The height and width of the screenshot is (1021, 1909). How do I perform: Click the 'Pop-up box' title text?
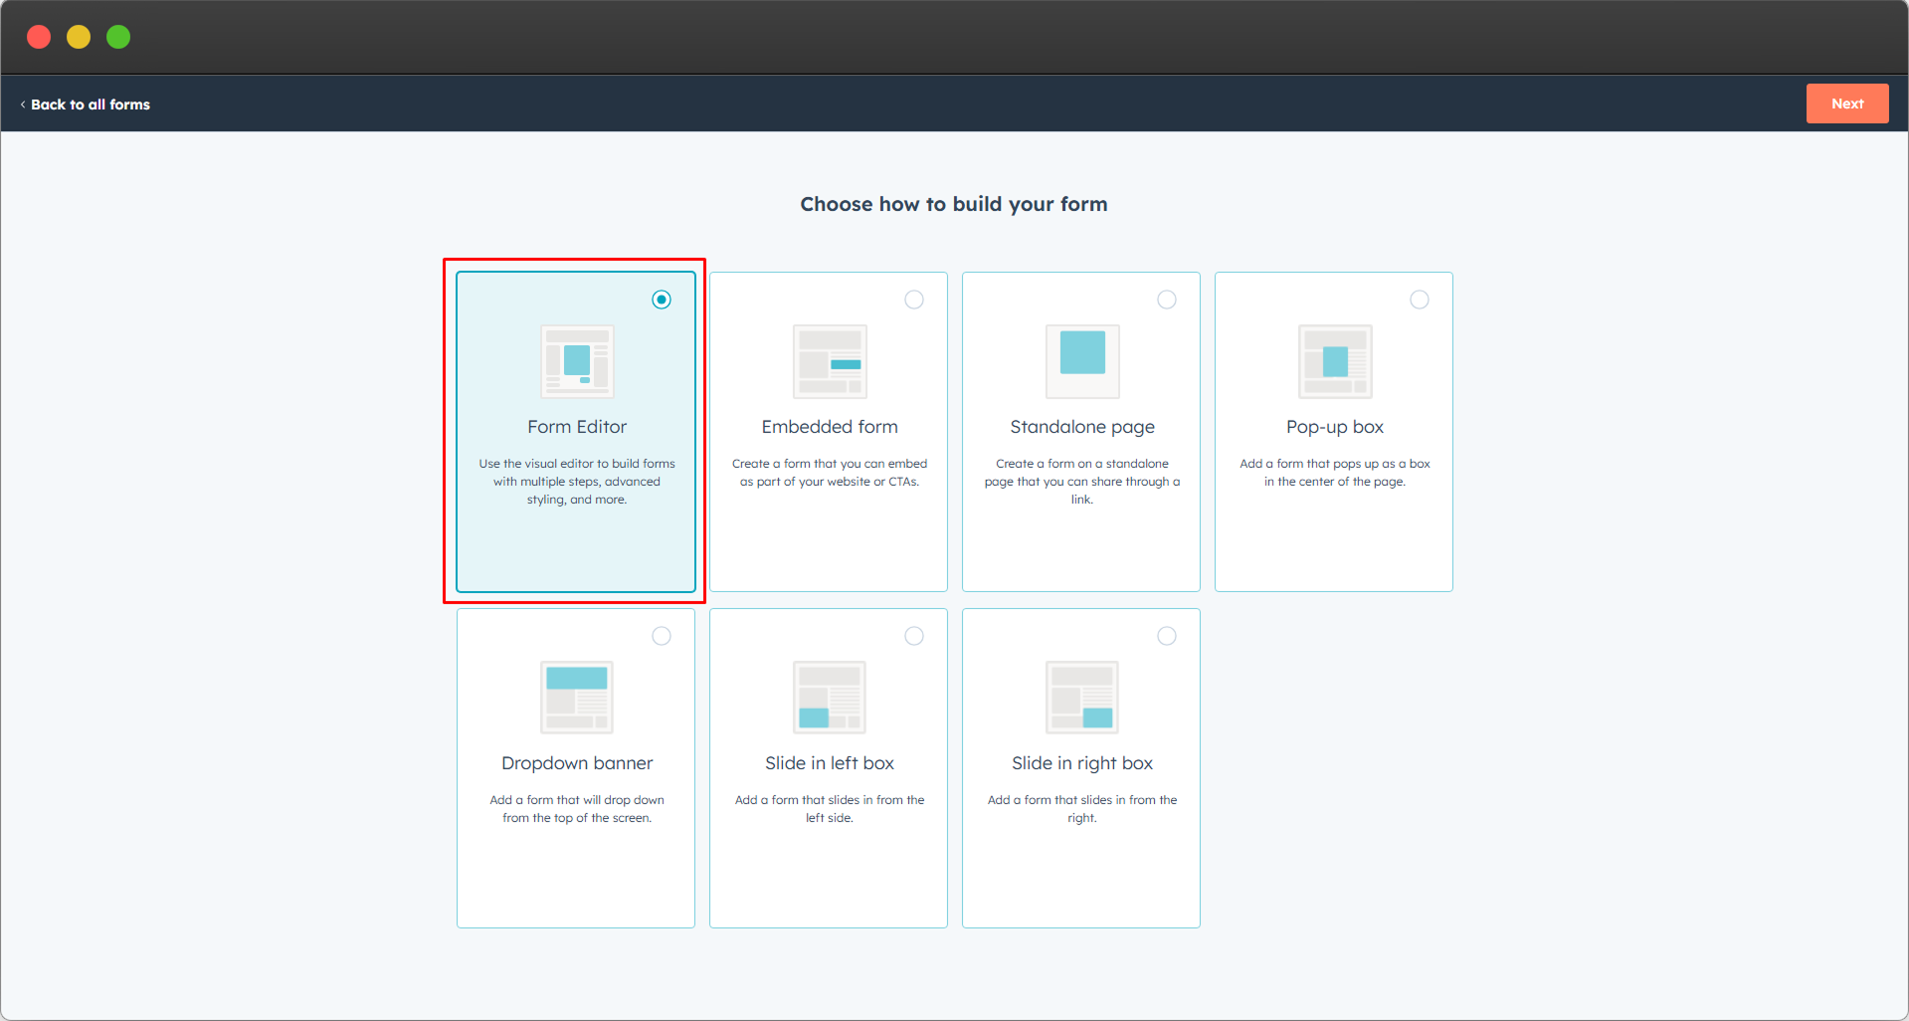tap(1335, 428)
